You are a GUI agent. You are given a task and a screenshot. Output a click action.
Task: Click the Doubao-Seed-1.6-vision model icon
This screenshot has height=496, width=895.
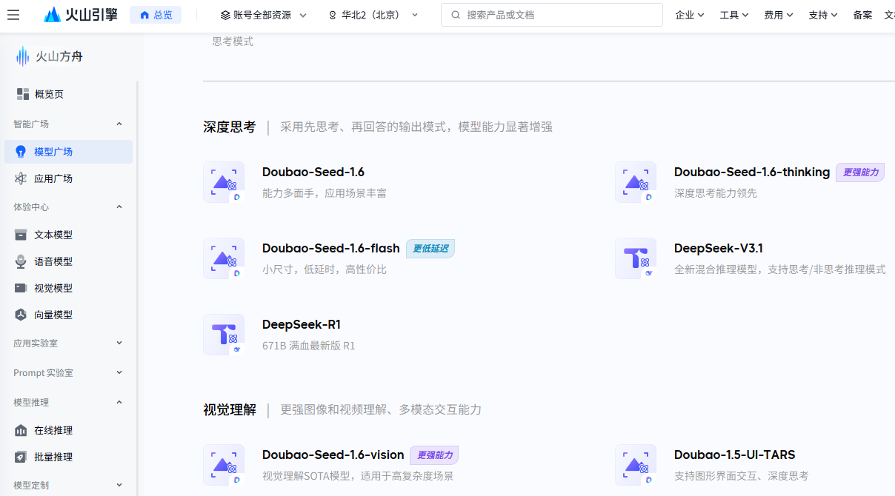tap(224, 465)
